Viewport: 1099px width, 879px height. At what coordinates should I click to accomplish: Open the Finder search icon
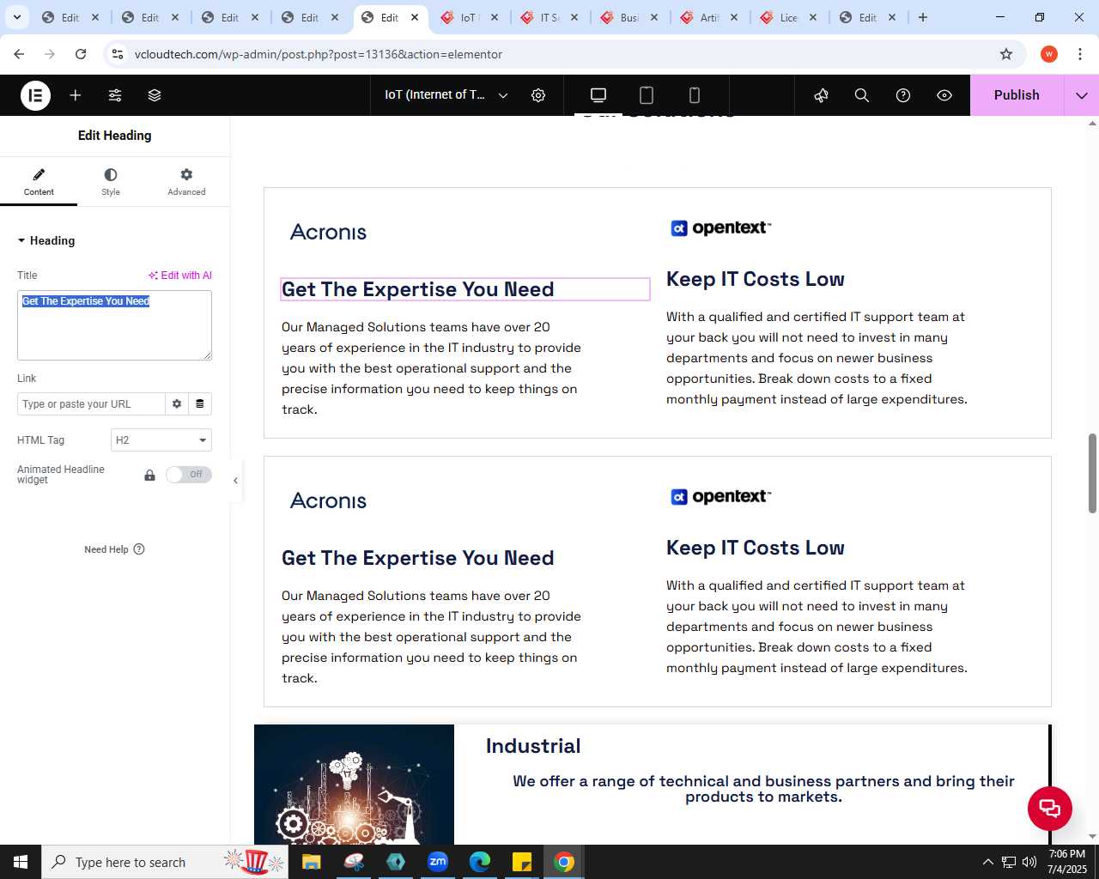[x=862, y=95]
